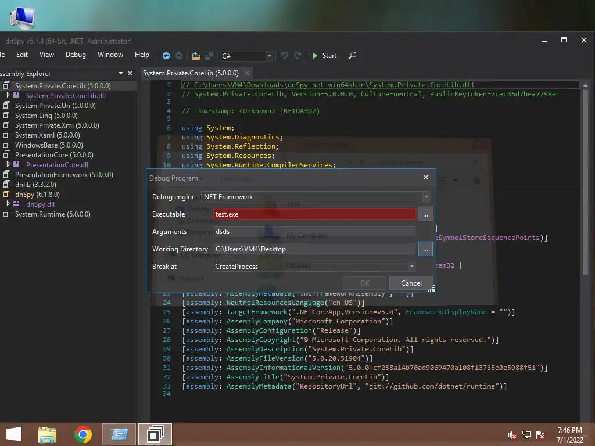Browse for executable with ellipsis button
The image size is (595, 446).
click(425, 214)
